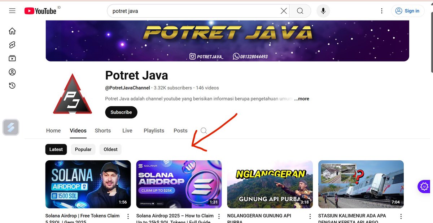Play Nglanggeran Gunung Api Purba thumbnail

[270, 184]
